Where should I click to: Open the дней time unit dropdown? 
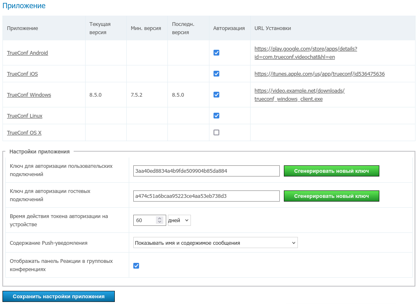[x=179, y=220]
